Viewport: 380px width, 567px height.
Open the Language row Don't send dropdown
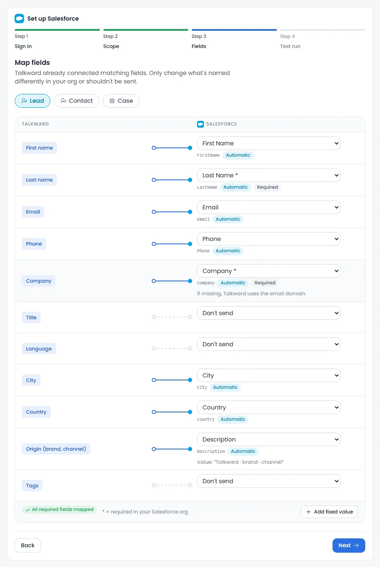pyautogui.click(x=269, y=344)
